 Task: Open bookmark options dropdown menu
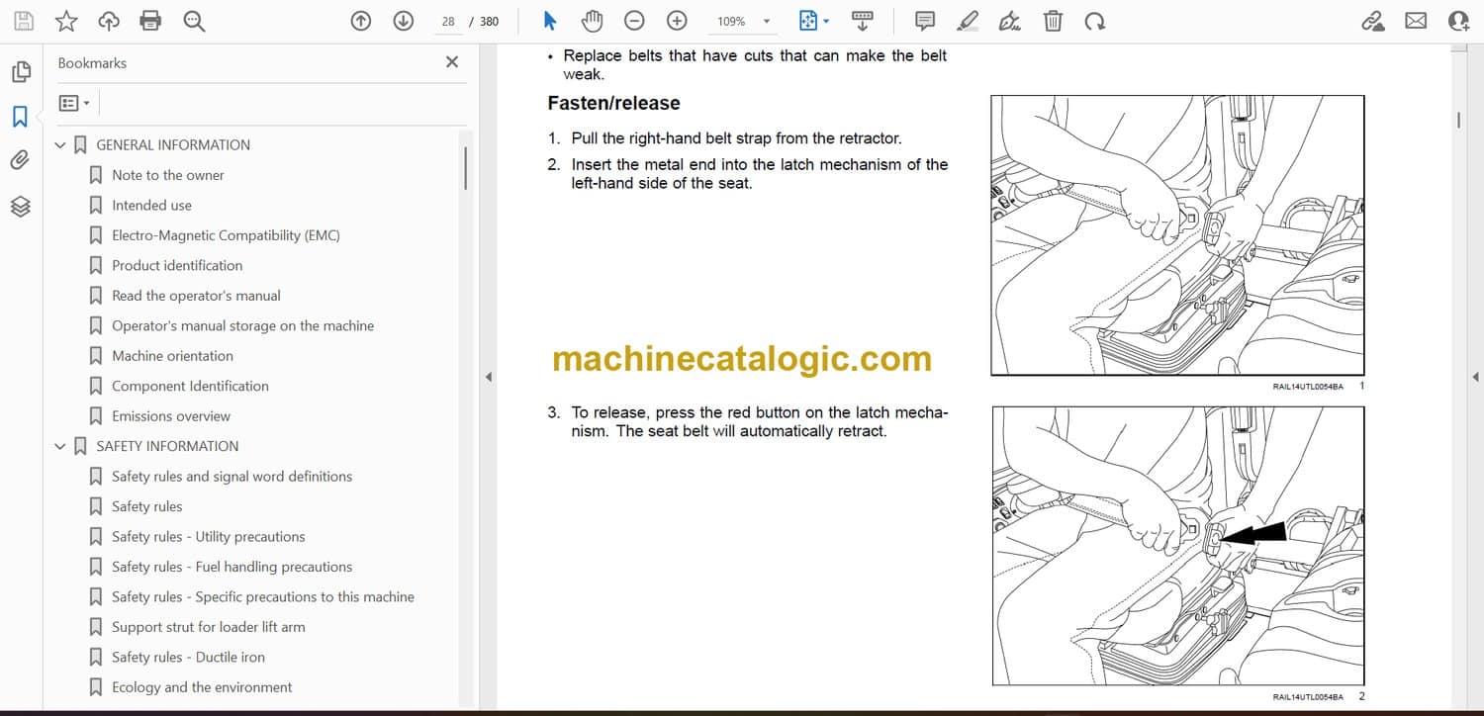(x=74, y=103)
